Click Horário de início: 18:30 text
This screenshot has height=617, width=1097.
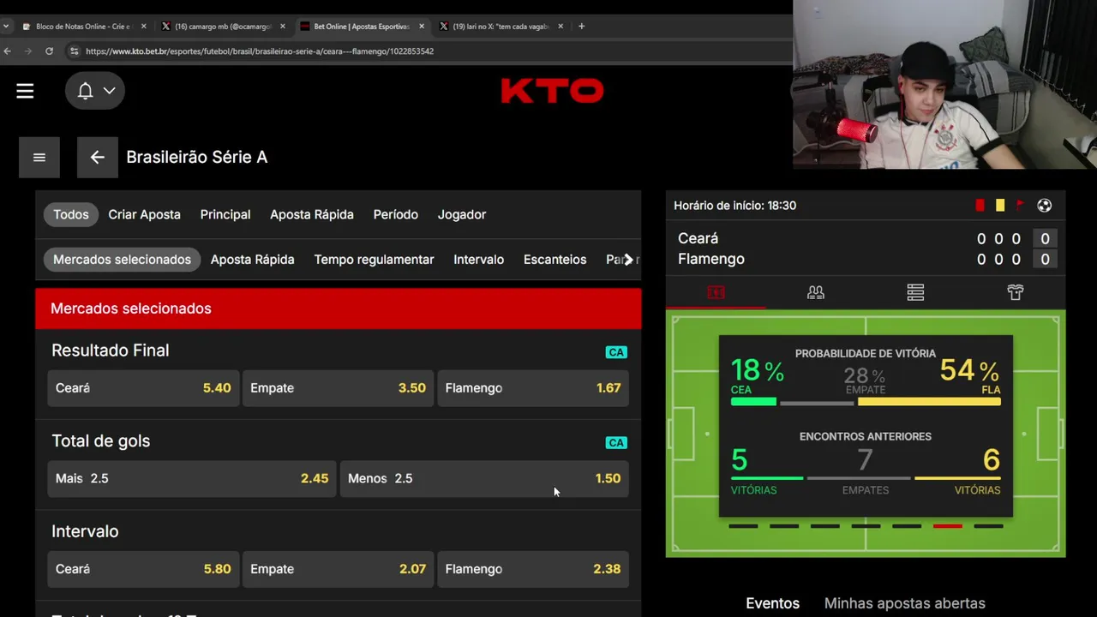tap(734, 206)
